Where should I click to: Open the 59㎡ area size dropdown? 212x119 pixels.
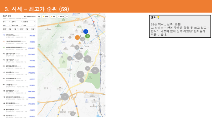click(x=29, y=25)
